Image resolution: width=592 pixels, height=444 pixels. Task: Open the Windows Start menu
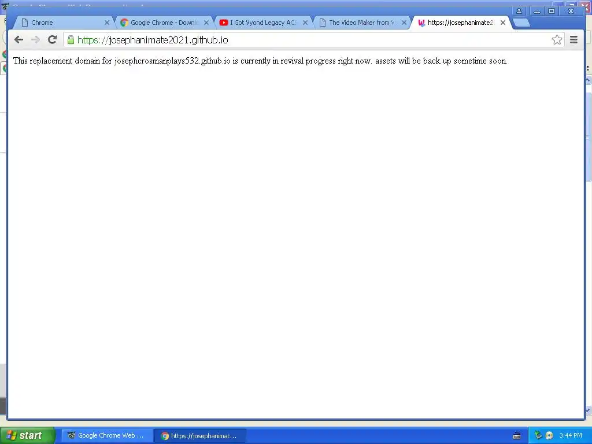pos(28,435)
